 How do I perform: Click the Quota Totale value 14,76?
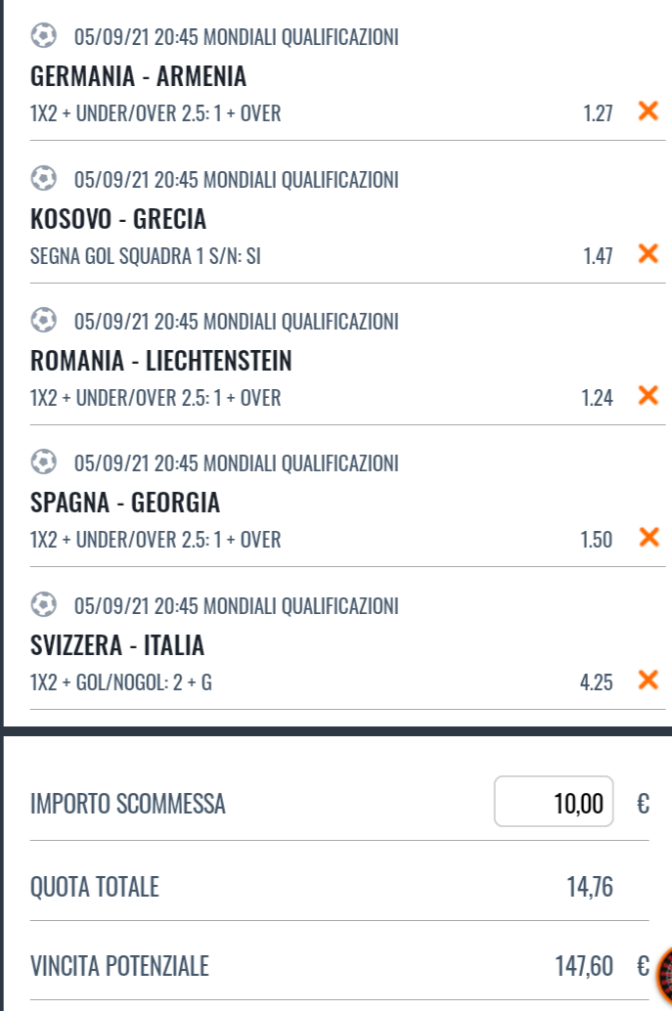pos(590,887)
